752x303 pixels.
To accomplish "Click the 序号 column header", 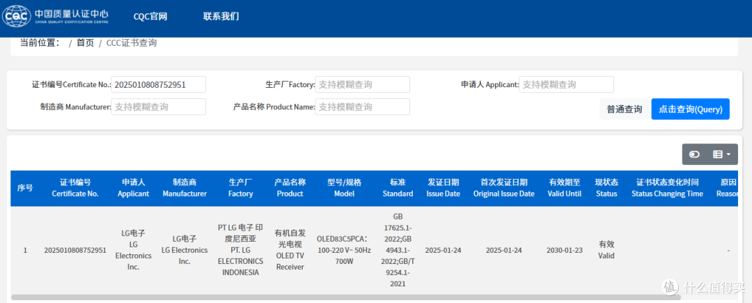I will coord(26,188).
